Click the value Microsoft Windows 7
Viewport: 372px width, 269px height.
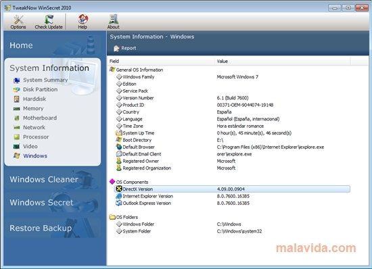tap(237, 77)
